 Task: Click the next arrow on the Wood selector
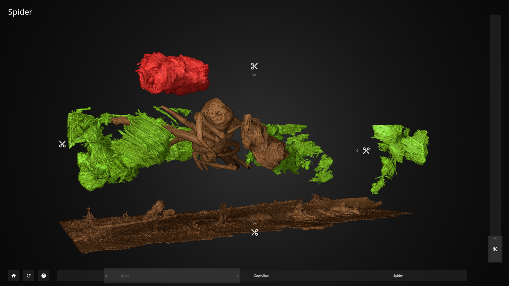tap(237, 275)
